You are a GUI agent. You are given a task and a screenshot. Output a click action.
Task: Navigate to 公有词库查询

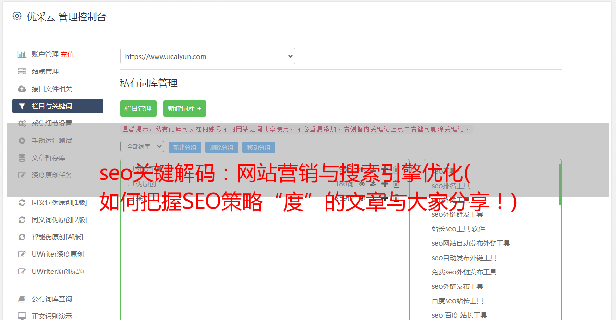coord(52,299)
